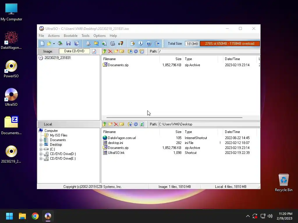Image resolution: width=298 pixels, height=223 pixels.
Task: Click the PowerISO desktop shortcut
Action: point(11,69)
